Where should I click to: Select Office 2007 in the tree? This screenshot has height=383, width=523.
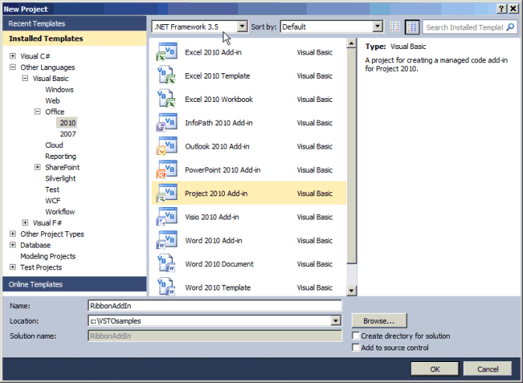(x=68, y=134)
